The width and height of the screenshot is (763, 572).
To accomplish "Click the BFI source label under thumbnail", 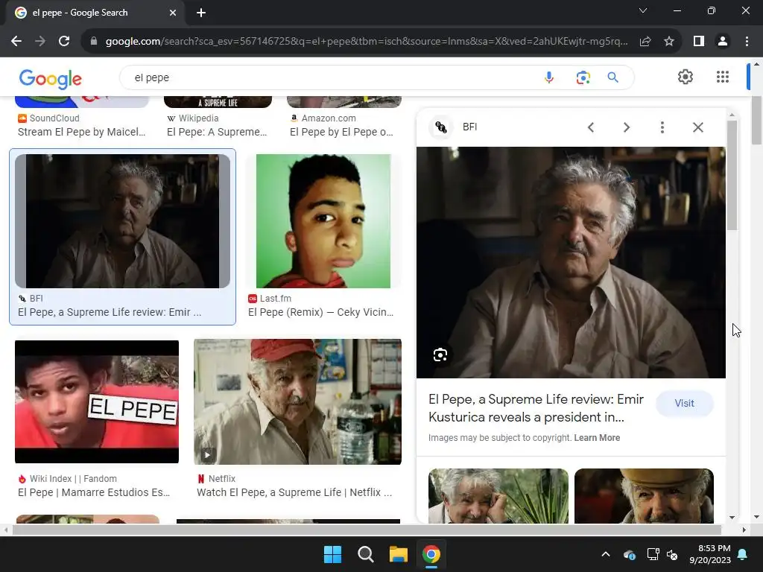I will 30,298.
